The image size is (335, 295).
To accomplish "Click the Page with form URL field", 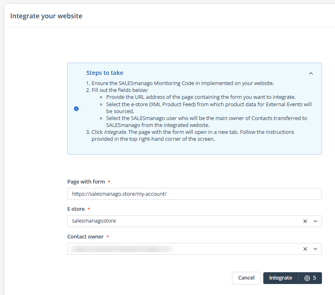I will tap(194, 194).
